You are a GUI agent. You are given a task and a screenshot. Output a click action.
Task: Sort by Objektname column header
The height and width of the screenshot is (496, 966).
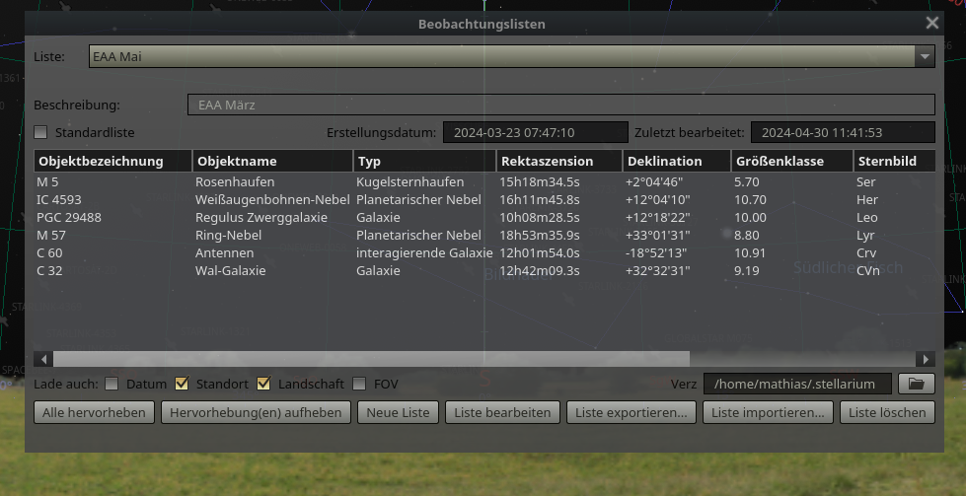[x=273, y=162]
